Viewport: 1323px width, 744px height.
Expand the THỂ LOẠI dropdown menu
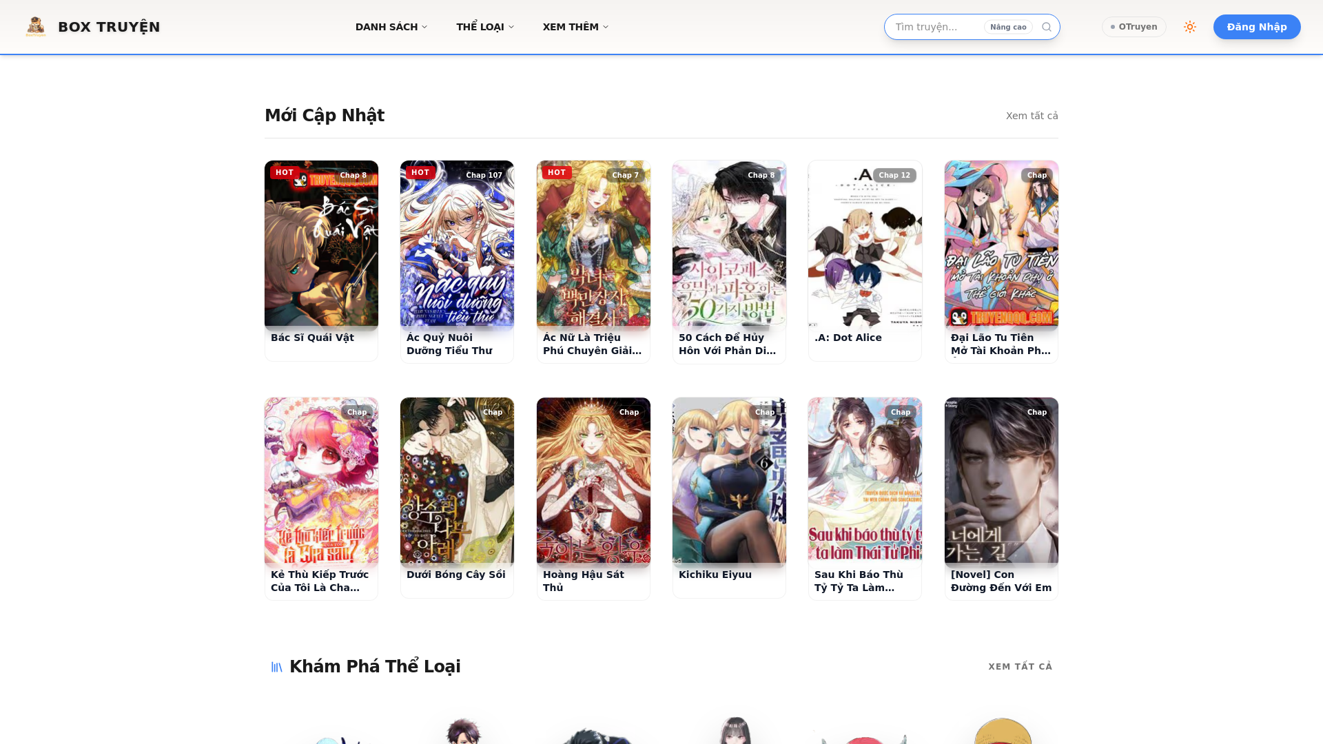pos(485,27)
